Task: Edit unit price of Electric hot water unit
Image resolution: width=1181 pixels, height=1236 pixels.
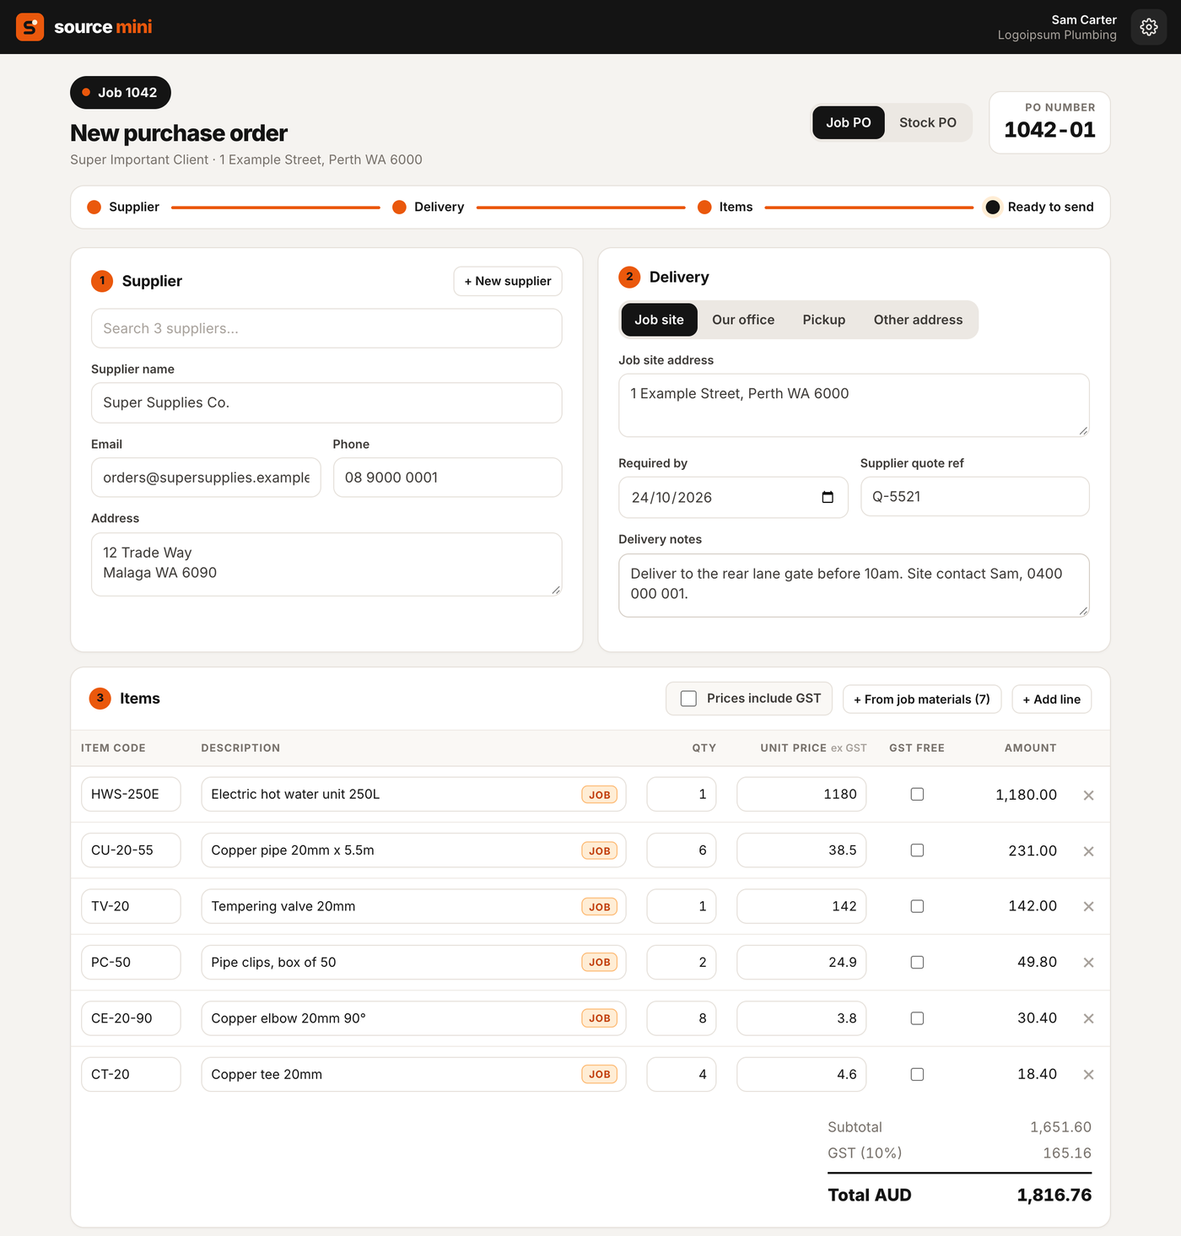Action: tap(801, 794)
